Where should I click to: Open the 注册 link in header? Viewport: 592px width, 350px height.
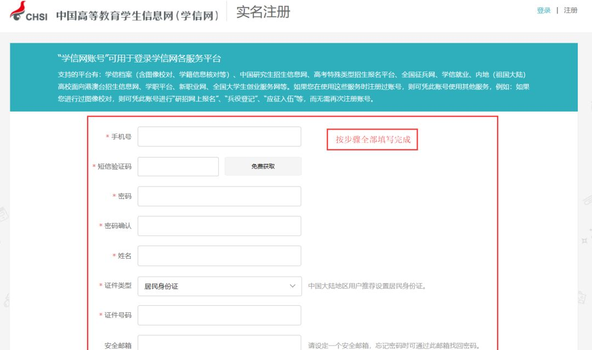pyautogui.click(x=571, y=10)
